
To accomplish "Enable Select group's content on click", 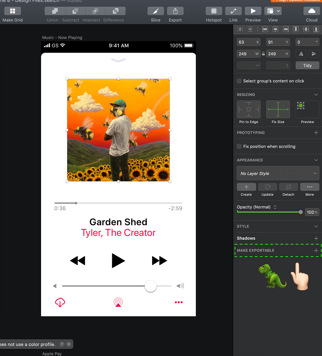I will [x=239, y=81].
